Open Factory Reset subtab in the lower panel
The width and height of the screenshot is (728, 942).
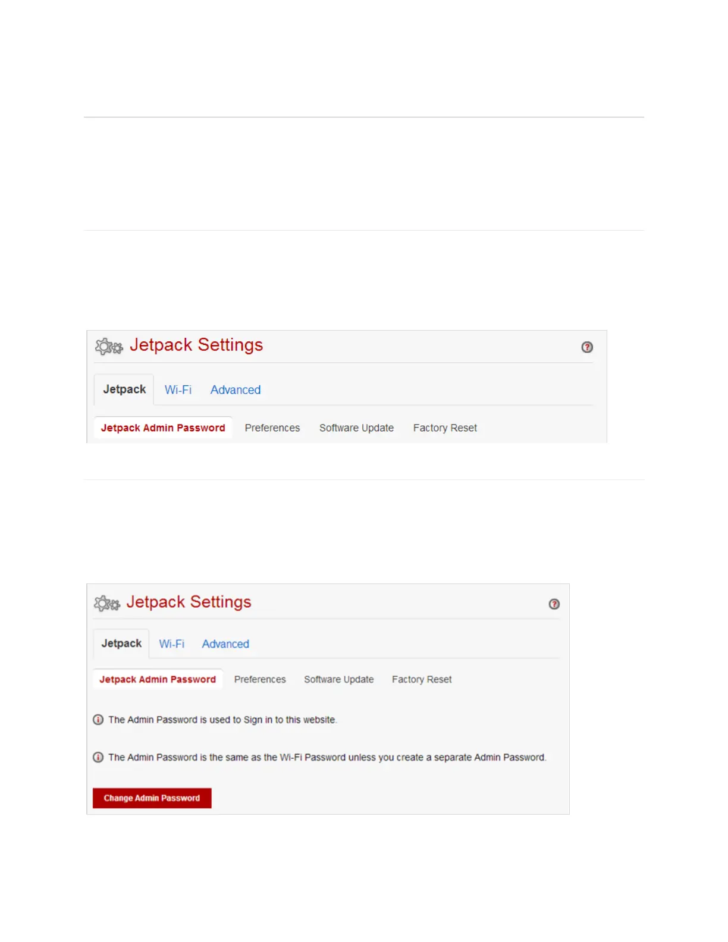(422, 679)
